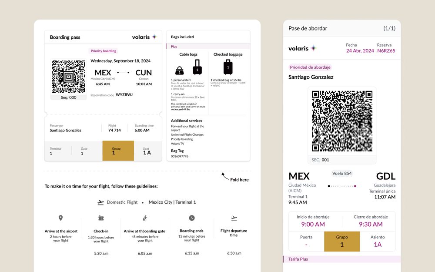Click the Terminal 1 value on the printed pass
The image size is (435, 272).
51,154
